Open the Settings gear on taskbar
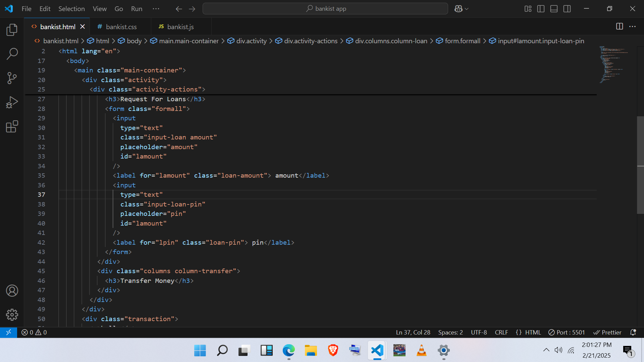The image size is (644, 362). 444,351
